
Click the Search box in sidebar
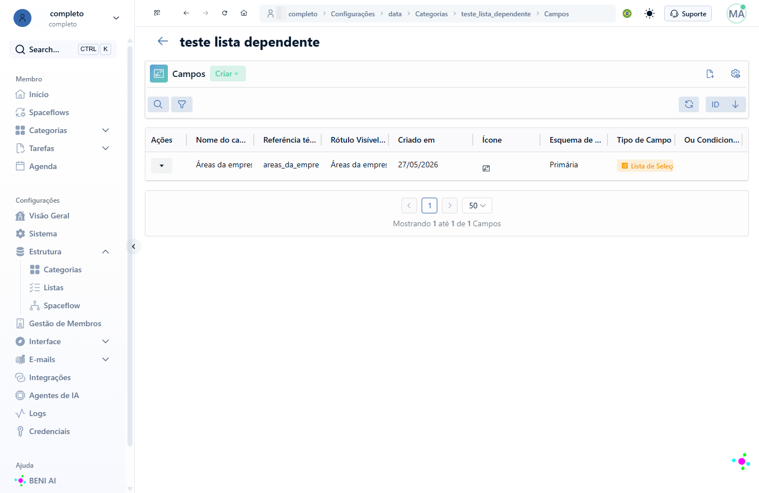point(63,49)
